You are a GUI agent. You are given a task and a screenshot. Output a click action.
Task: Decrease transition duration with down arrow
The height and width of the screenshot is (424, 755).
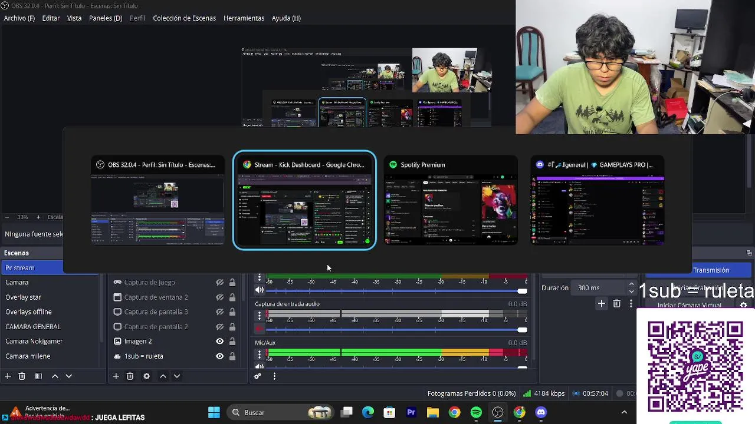pyautogui.click(x=631, y=291)
